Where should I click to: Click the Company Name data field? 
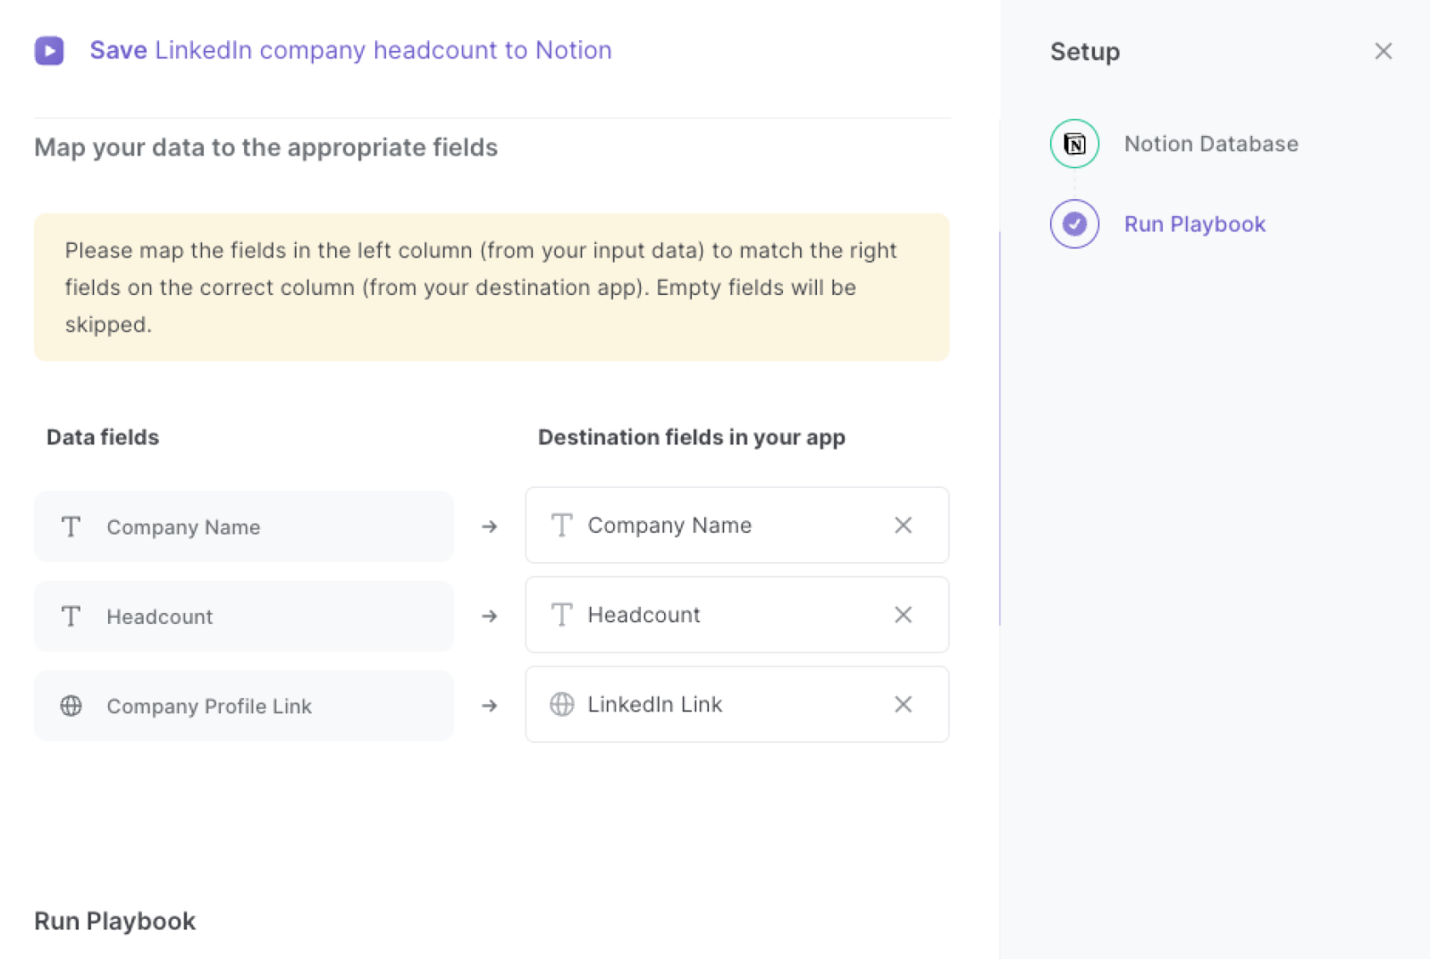click(x=244, y=527)
